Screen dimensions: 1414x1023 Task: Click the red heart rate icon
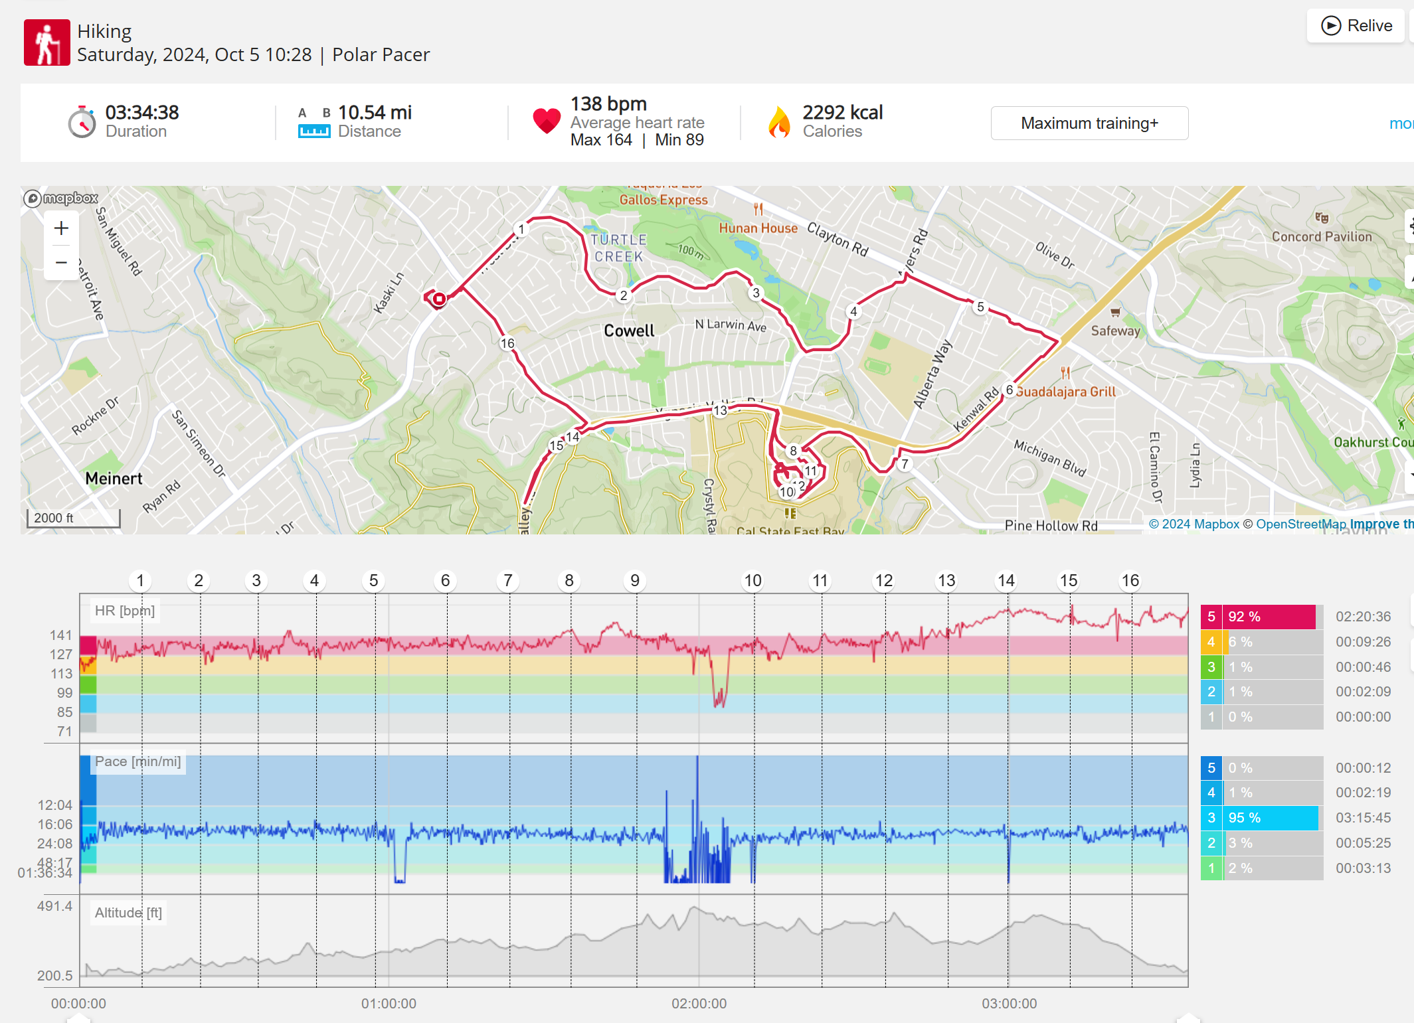pos(546,121)
